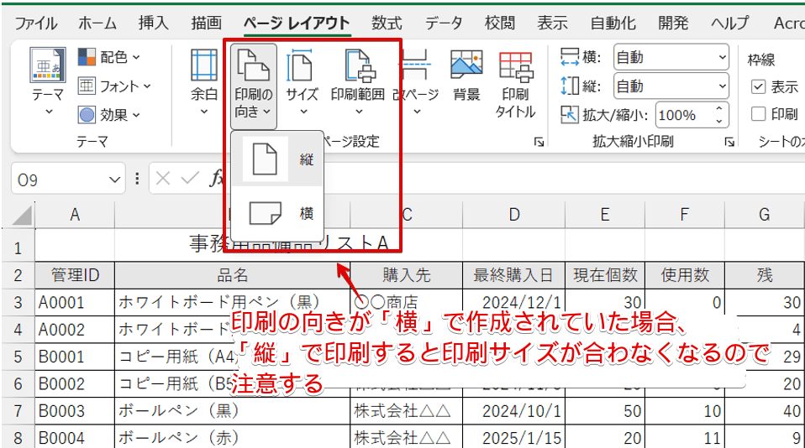Open the 横 width 自動 dropdown
Screen dimensions: 805x448
pyautogui.click(x=671, y=57)
